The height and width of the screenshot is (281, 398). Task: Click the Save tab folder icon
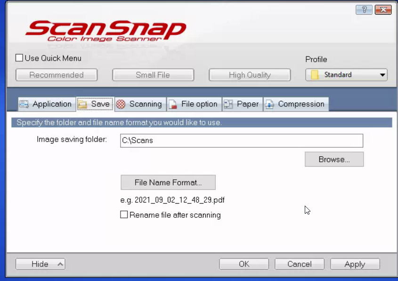(x=82, y=104)
